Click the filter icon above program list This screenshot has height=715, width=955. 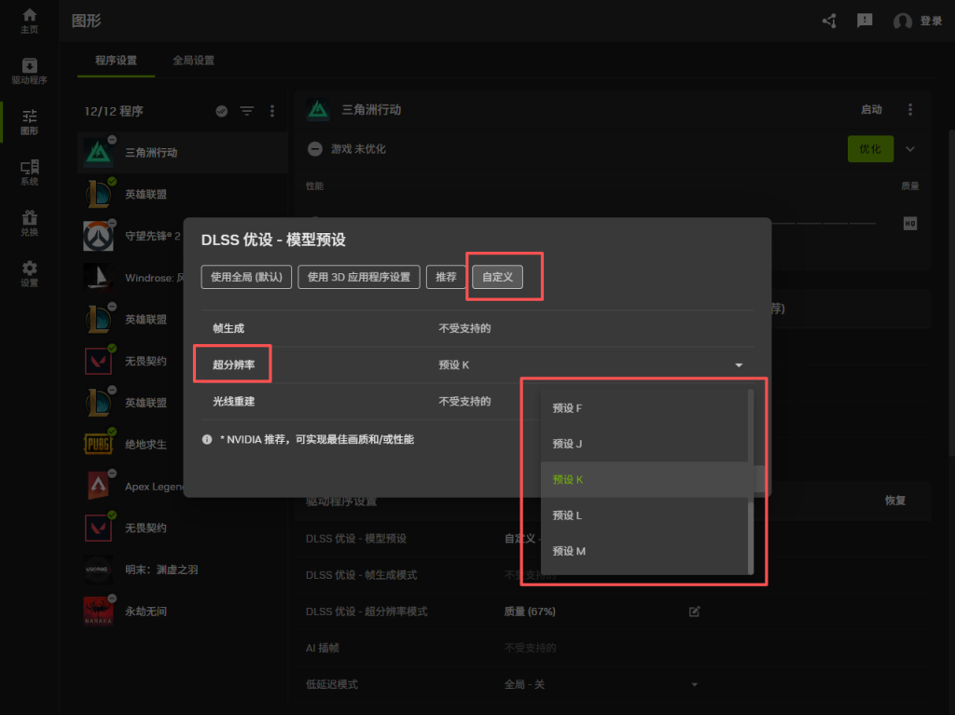point(246,111)
